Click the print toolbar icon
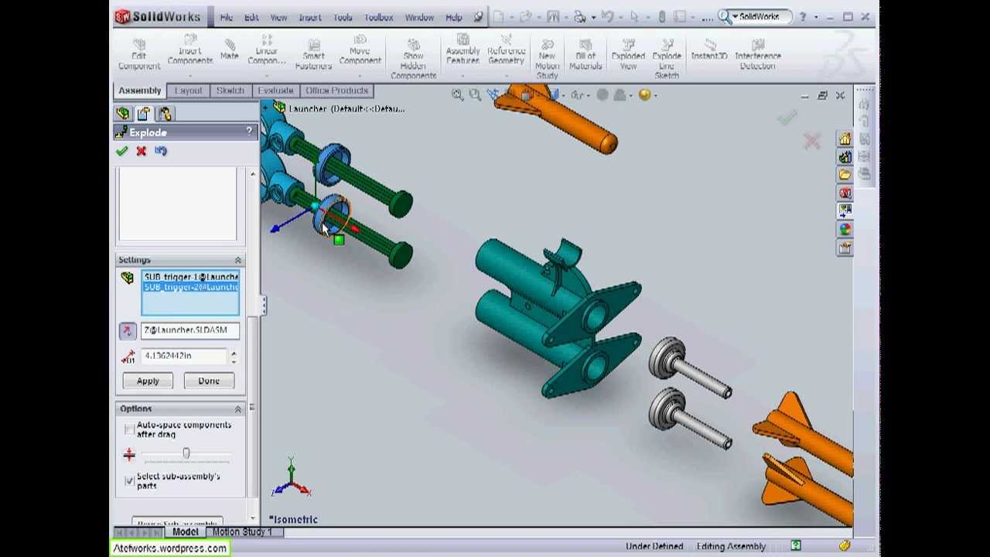Screen dimensions: 990x557 [x=579, y=17]
